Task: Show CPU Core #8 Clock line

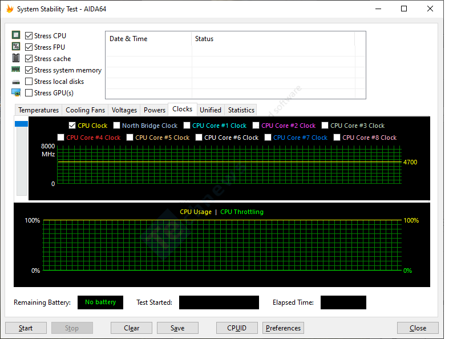Action: [337, 138]
